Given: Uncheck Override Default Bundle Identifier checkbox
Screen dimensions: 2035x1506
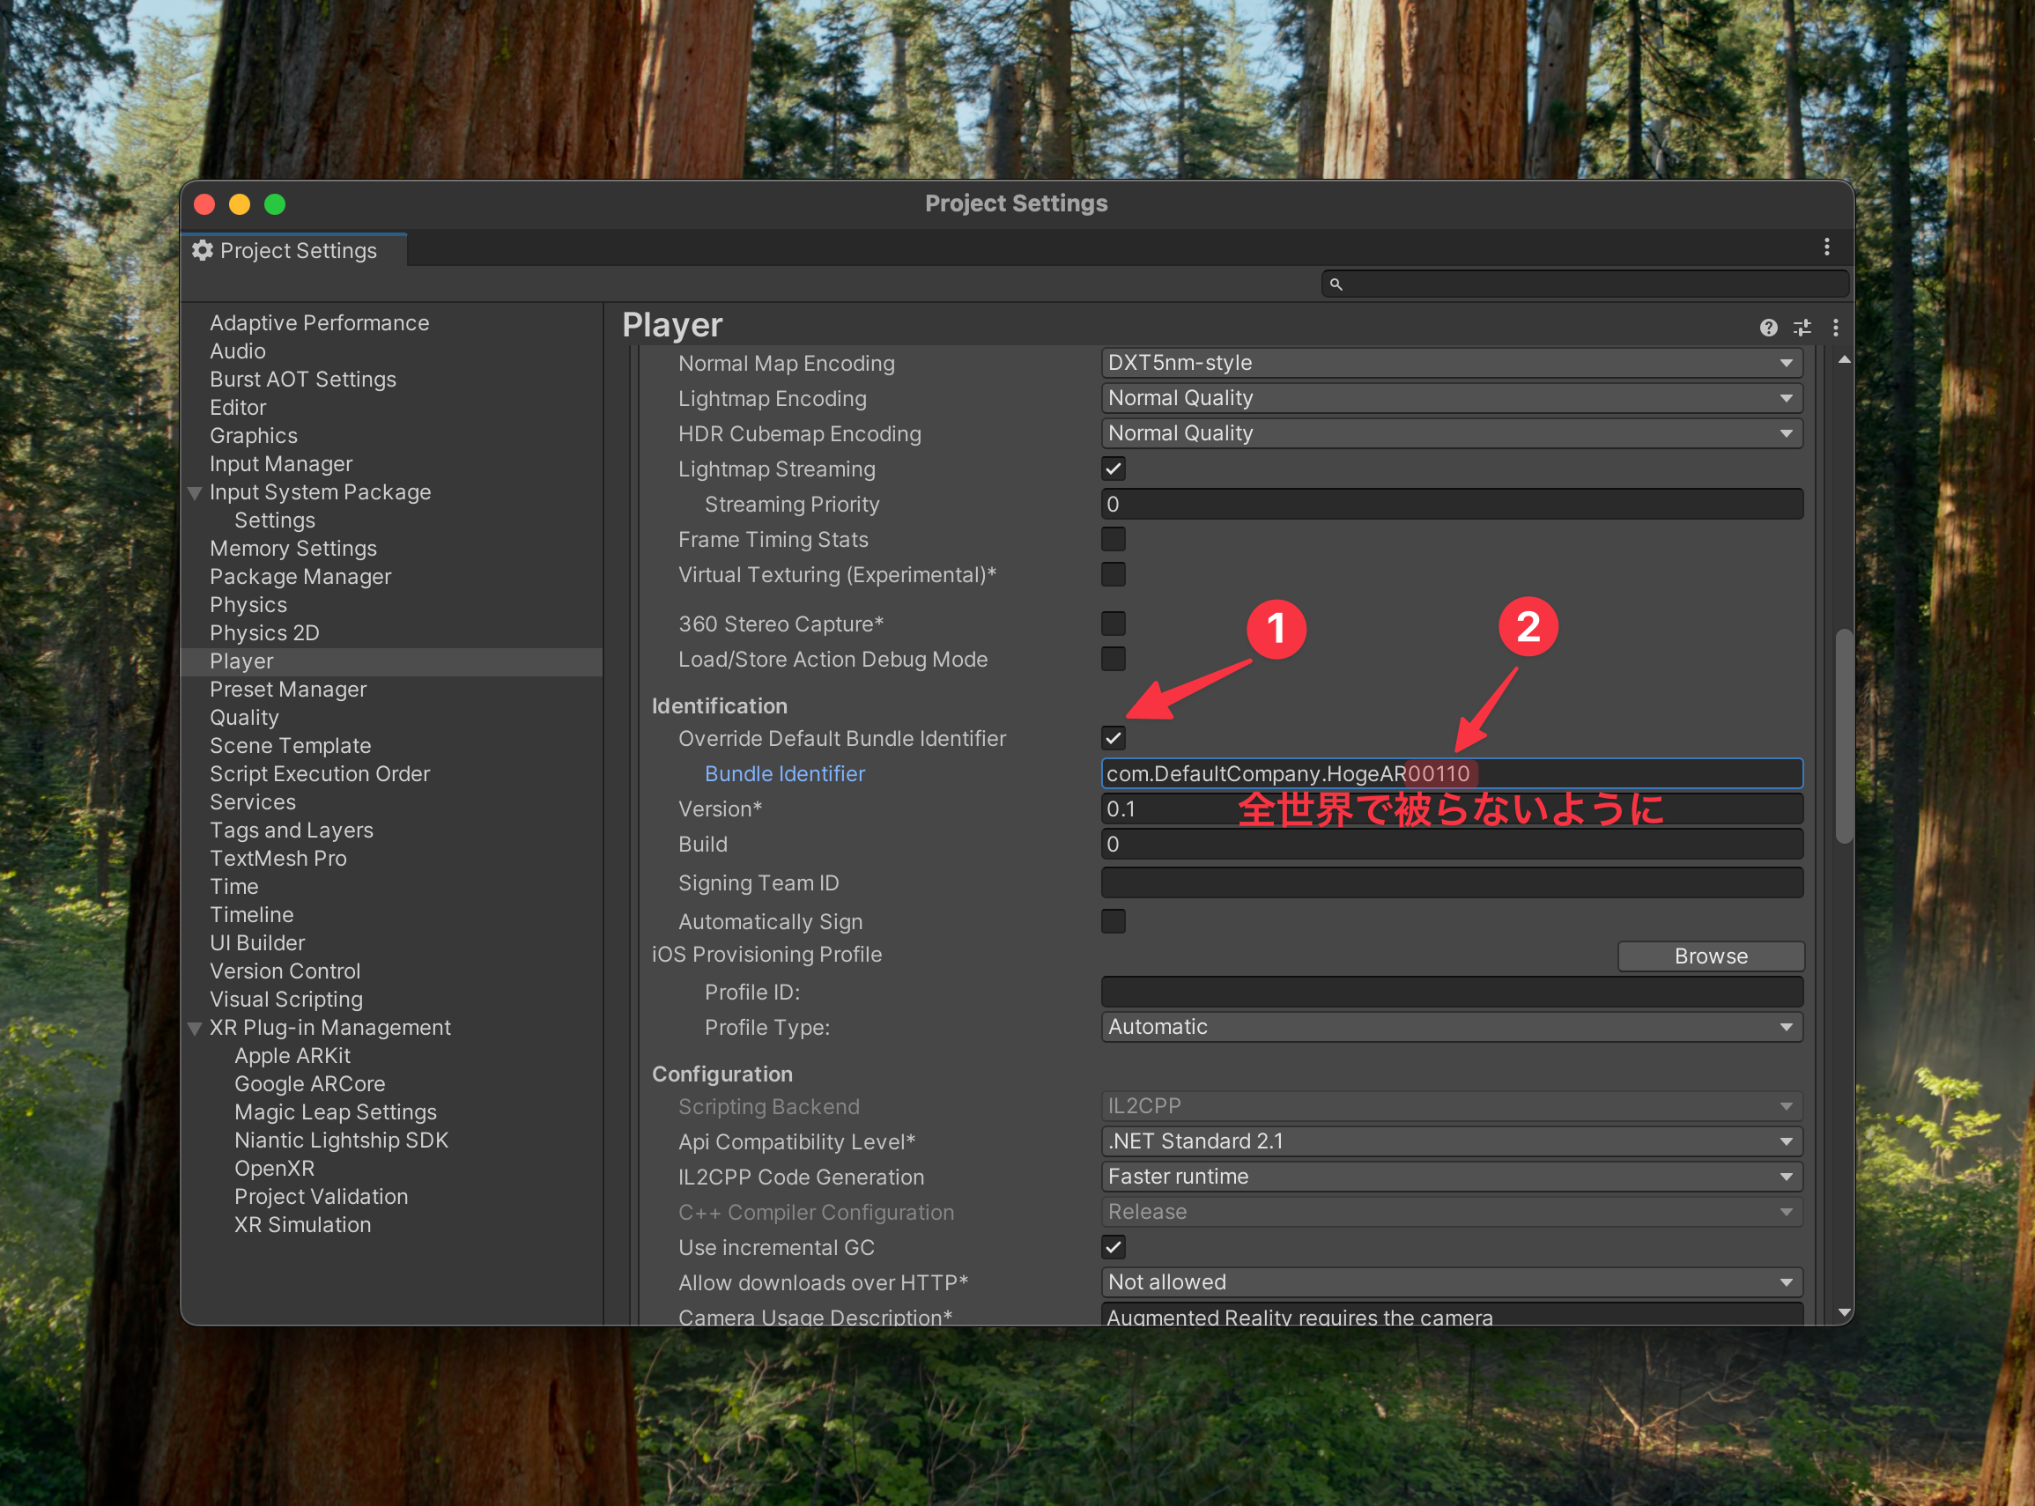Looking at the screenshot, I should click(x=1114, y=738).
